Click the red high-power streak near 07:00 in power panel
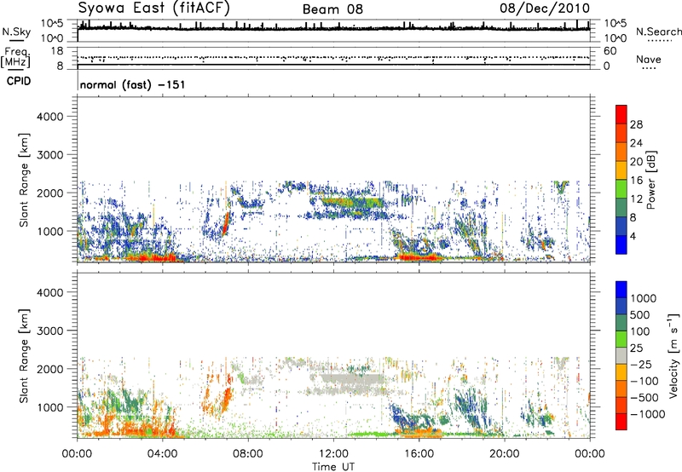 [225, 224]
